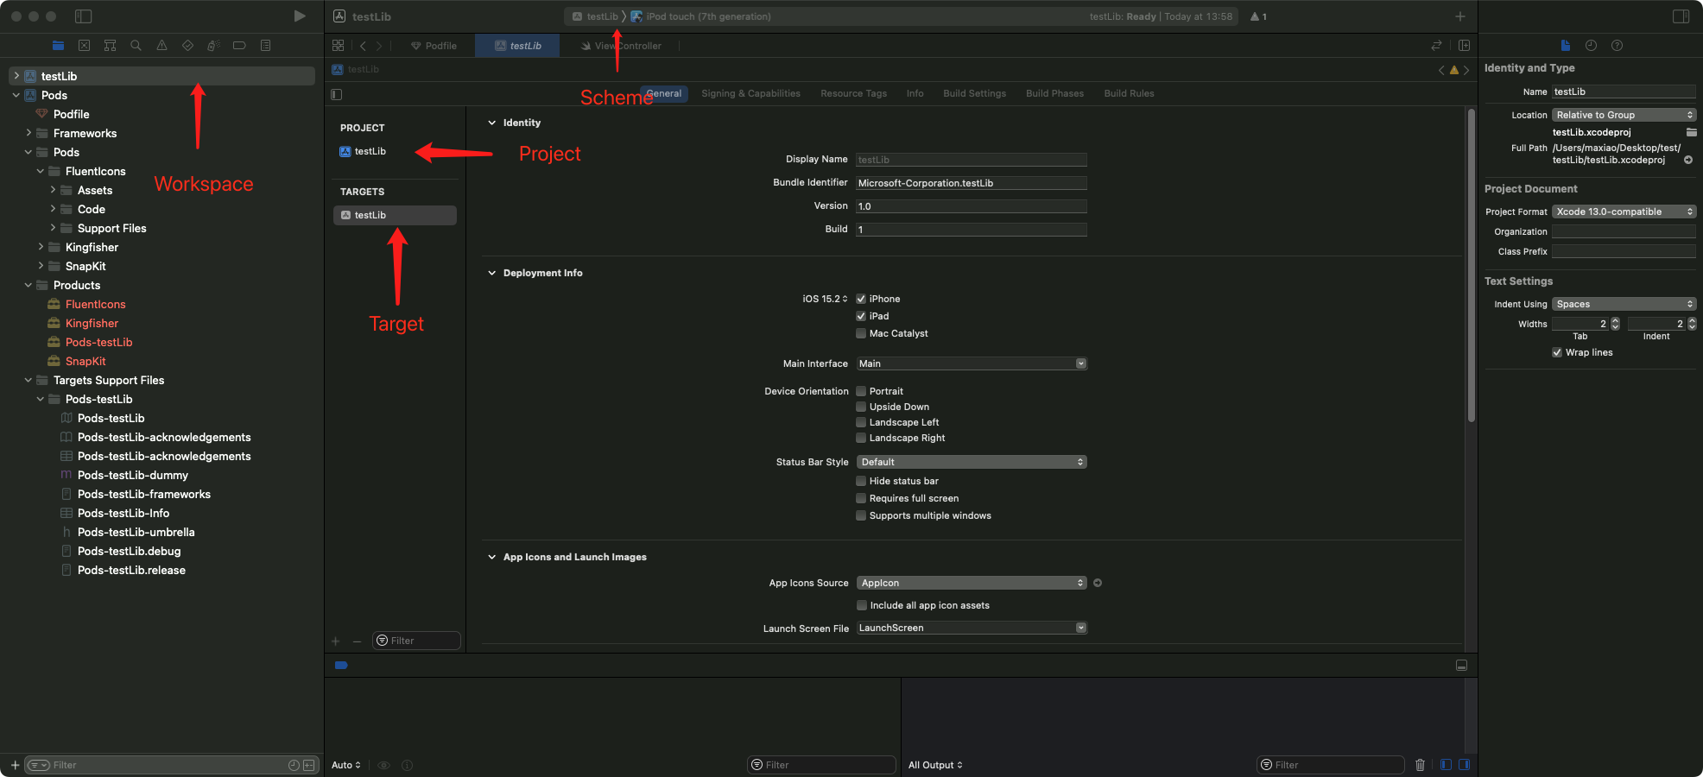1703x777 pixels.
Task: Open the Report navigator
Action: pyautogui.click(x=265, y=46)
